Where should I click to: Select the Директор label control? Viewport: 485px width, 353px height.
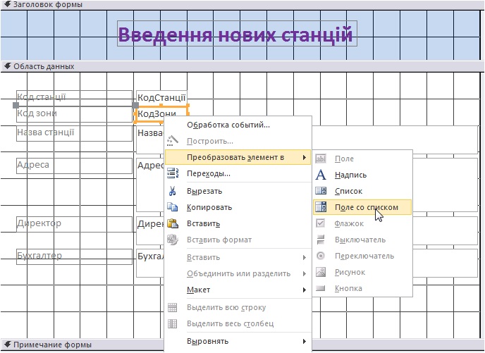pos(74,224)
